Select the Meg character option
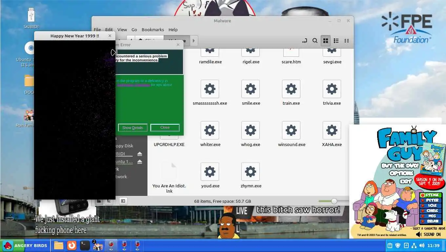Viewport: 446px width, 252px height. (431, 216)
